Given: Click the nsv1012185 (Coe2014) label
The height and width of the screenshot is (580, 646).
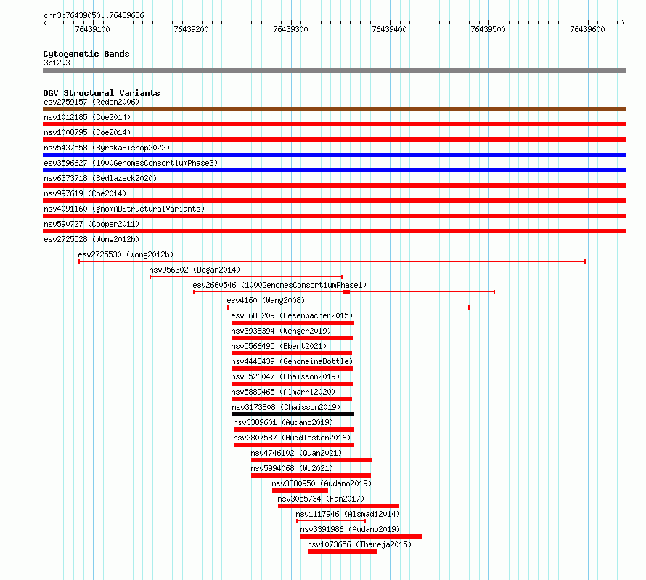Looking at the screenshot, I should click(x=87, y=117).
